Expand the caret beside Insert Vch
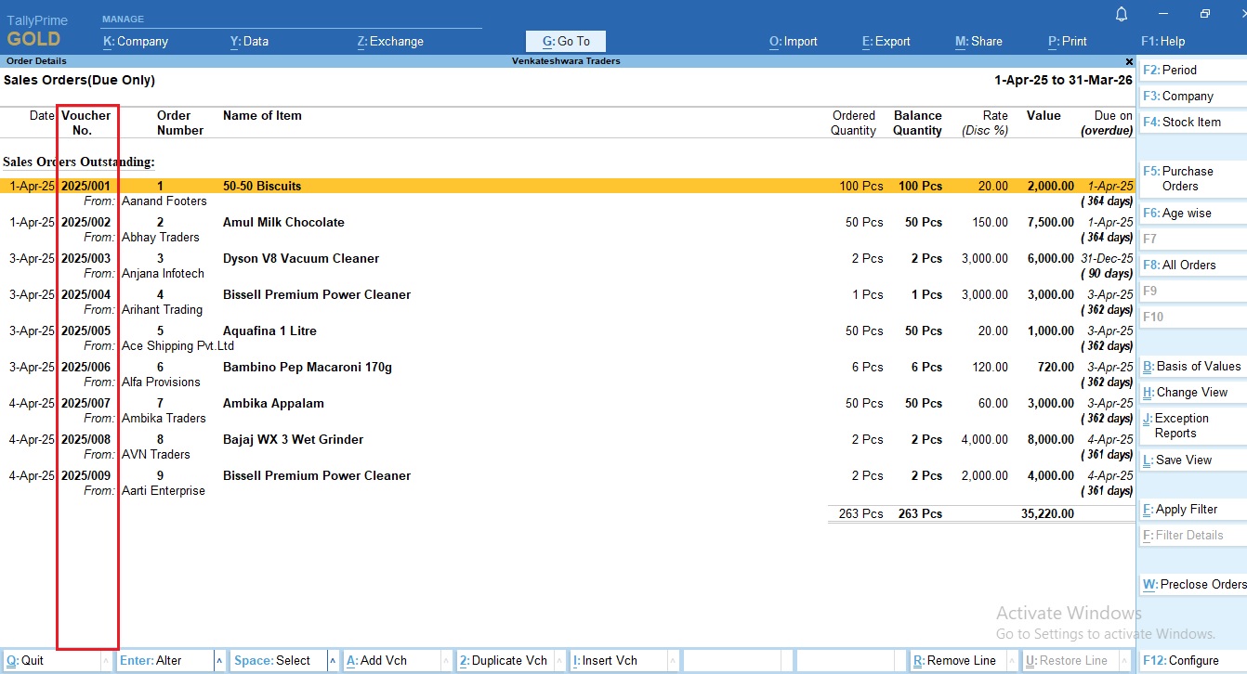1247x674 pixels. tap(671, 660)
